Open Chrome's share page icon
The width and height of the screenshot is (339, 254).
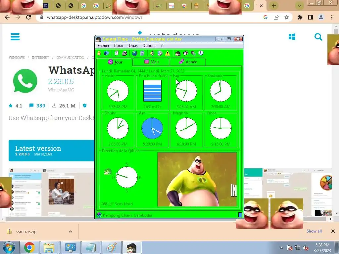coord(276,17)
